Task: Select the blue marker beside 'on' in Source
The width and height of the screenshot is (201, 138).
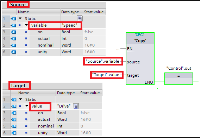Action: pyautogui.click(x=26, y=32)
